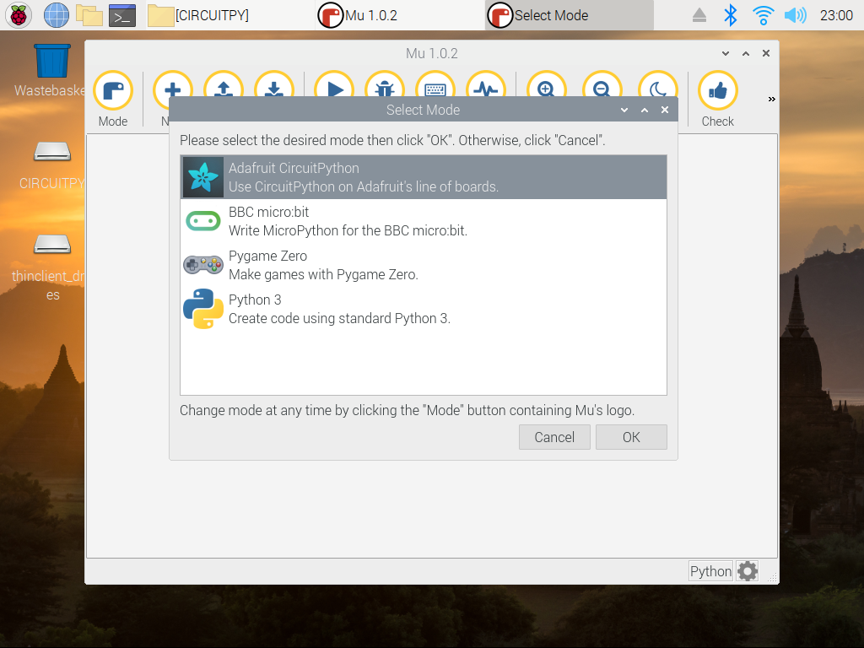Confirm selection with OK button
864x648 pixels.
click(631, 437)
